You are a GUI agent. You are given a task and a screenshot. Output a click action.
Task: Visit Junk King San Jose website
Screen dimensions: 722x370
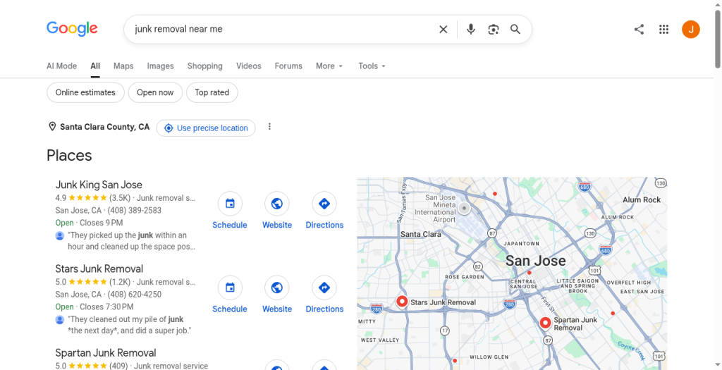point(277,211)
